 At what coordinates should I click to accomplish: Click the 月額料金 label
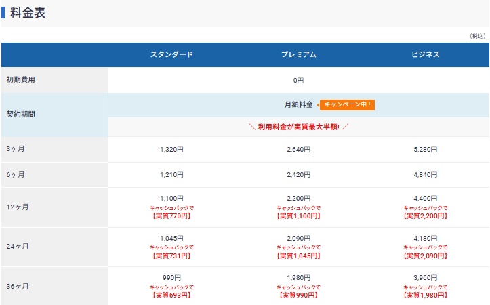click(x=298, y=104)
